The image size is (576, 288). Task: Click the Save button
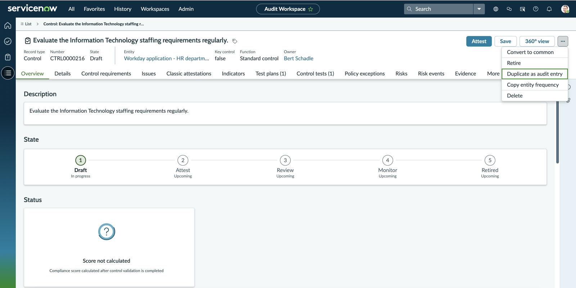(505, 41)
